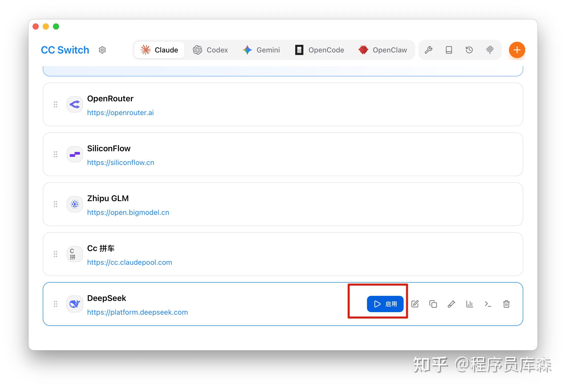
Task: Select the SiliconFlow provider name
Action: tap(109, 148)
